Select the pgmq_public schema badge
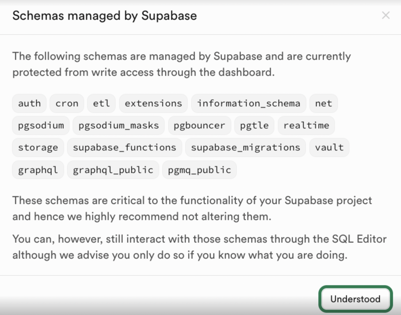401x315 pixels. 199,170
